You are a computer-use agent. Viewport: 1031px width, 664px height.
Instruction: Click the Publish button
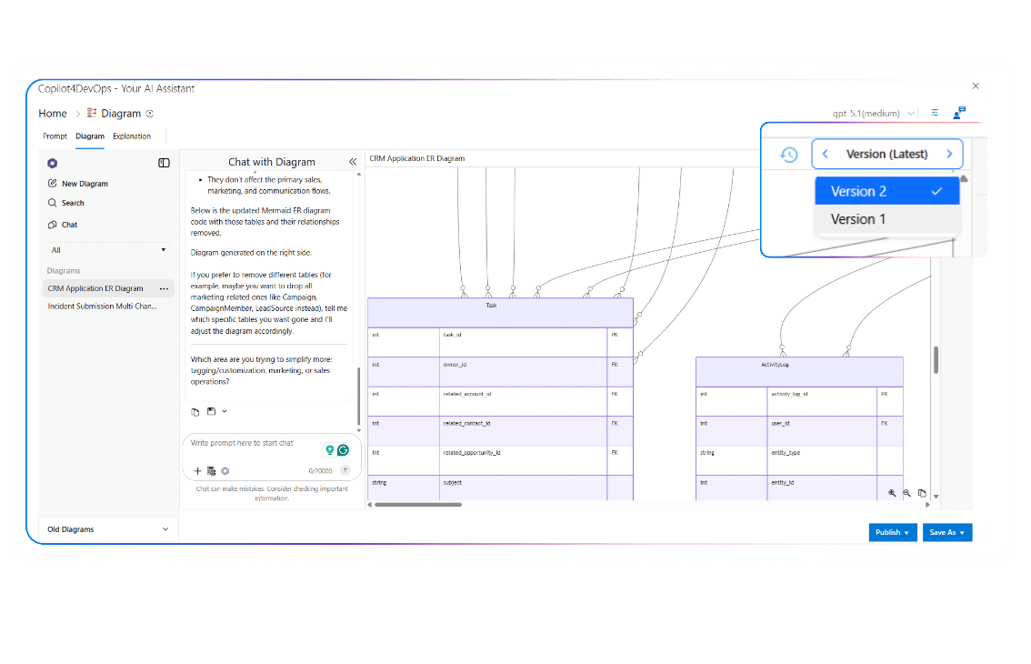click(892, 532)
